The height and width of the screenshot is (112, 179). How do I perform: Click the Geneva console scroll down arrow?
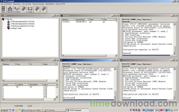(174, 53)
